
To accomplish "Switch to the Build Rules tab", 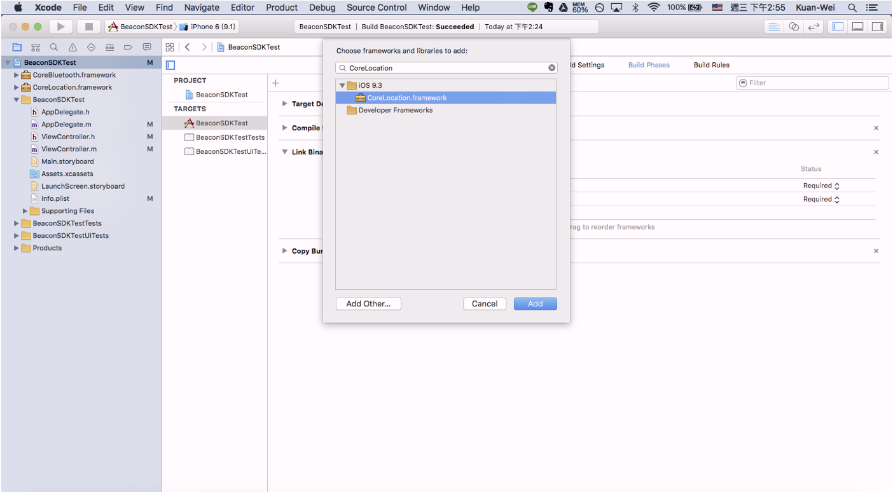I will 712,65.
